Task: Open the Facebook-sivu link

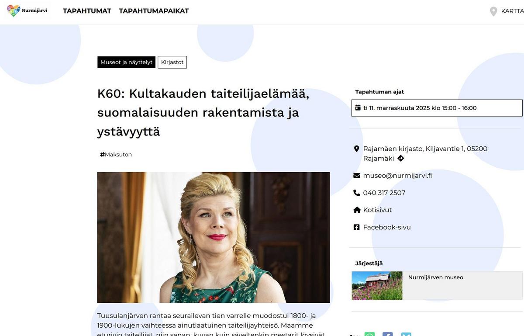Action: point(387,227)
